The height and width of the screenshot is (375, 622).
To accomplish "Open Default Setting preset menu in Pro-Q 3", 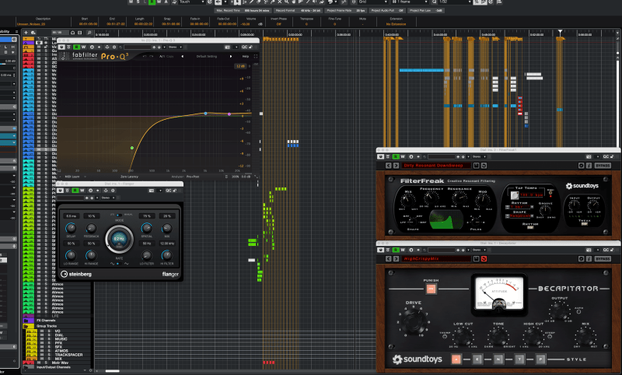I will coord(207,56).
